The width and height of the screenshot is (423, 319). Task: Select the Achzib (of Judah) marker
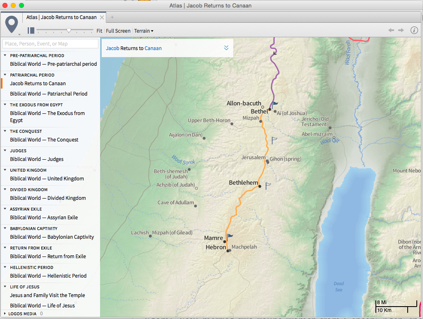click(x=196, y=188)
